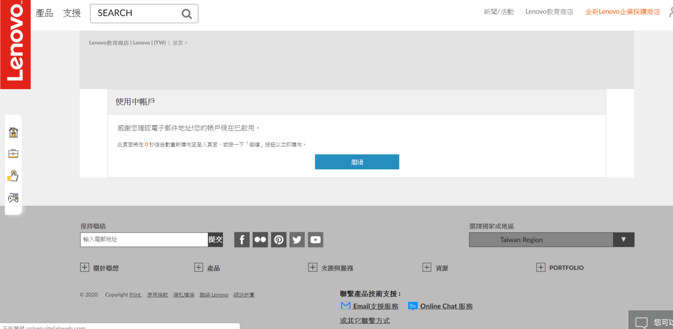Open the 聯絡 Lenovo footer link

tap(214, 295)
